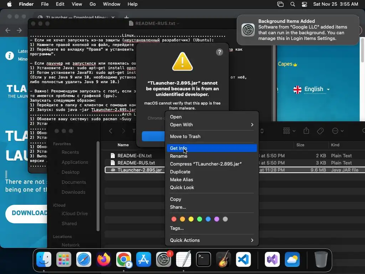Screen dimensions: 365x274
Task: Select the README-RUS.txt file in Finder
Action: pyautogui.click(x=136, y=163)
